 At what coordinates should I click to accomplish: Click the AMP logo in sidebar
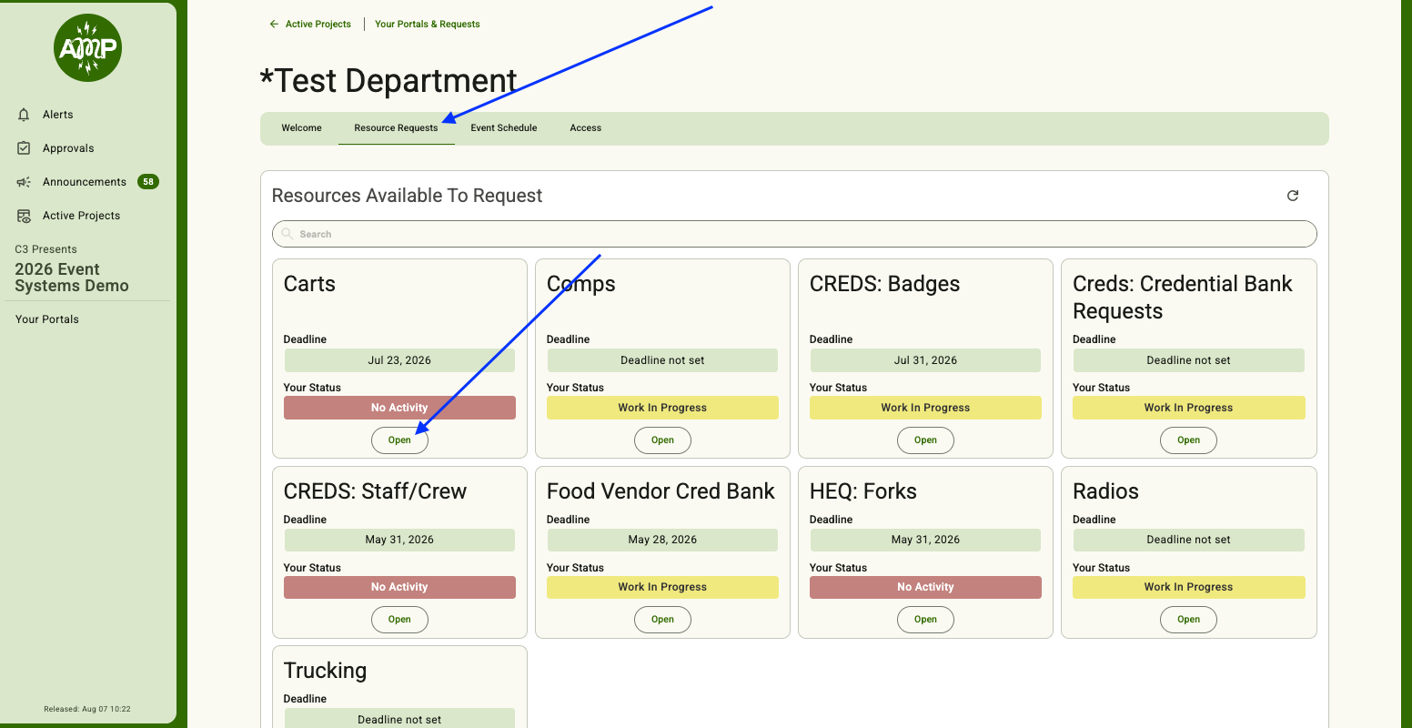(88, 48)
